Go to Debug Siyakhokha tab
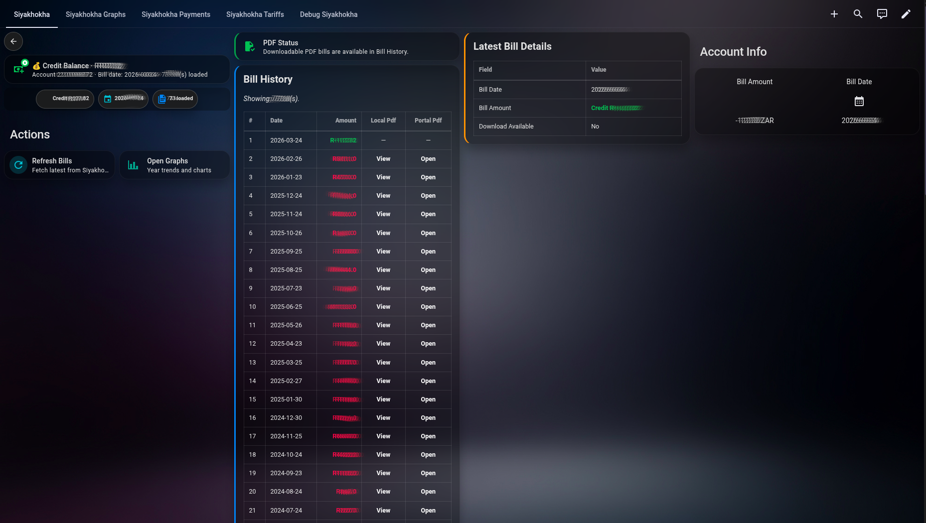The width and height of the screenshot is (926, 523). [x=329, y=14]
